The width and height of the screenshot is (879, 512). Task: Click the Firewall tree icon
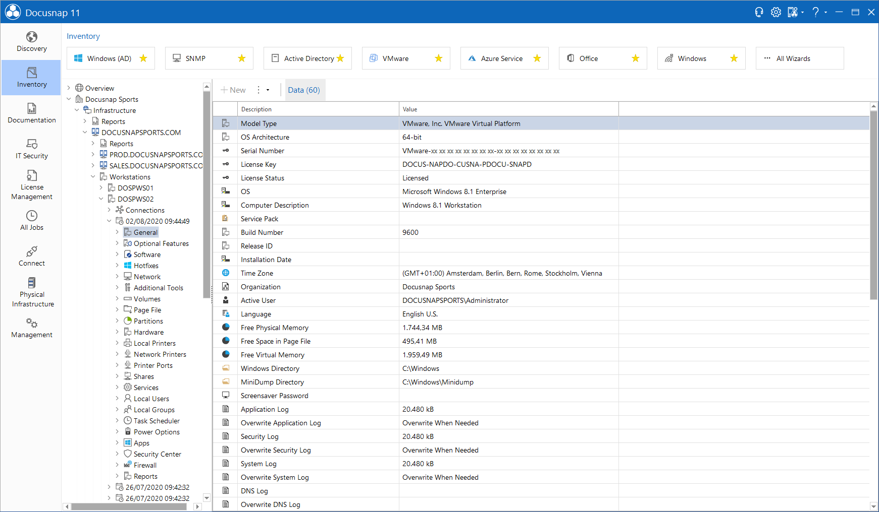point(128,465)
